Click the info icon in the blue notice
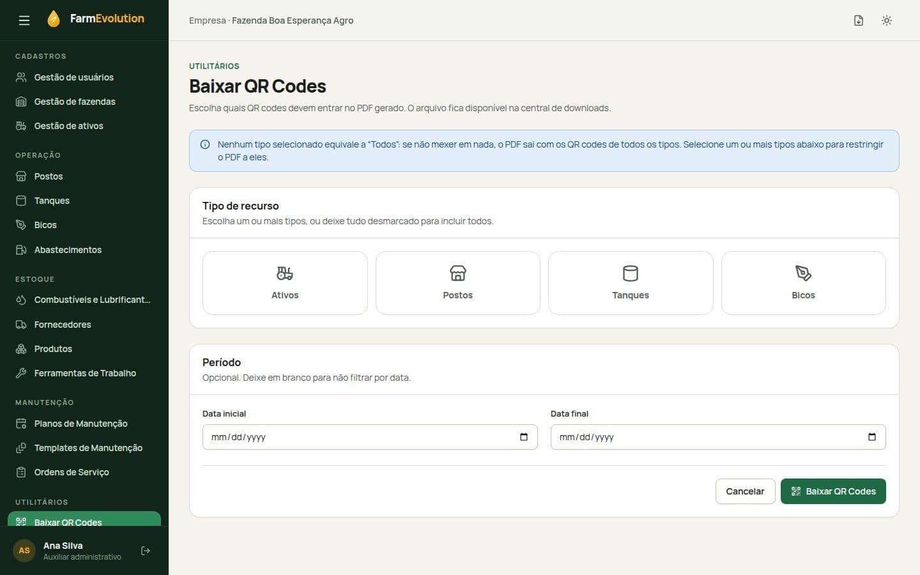This screenshot has height=575, width=920. pyautogui.click(x=205, y=144)
